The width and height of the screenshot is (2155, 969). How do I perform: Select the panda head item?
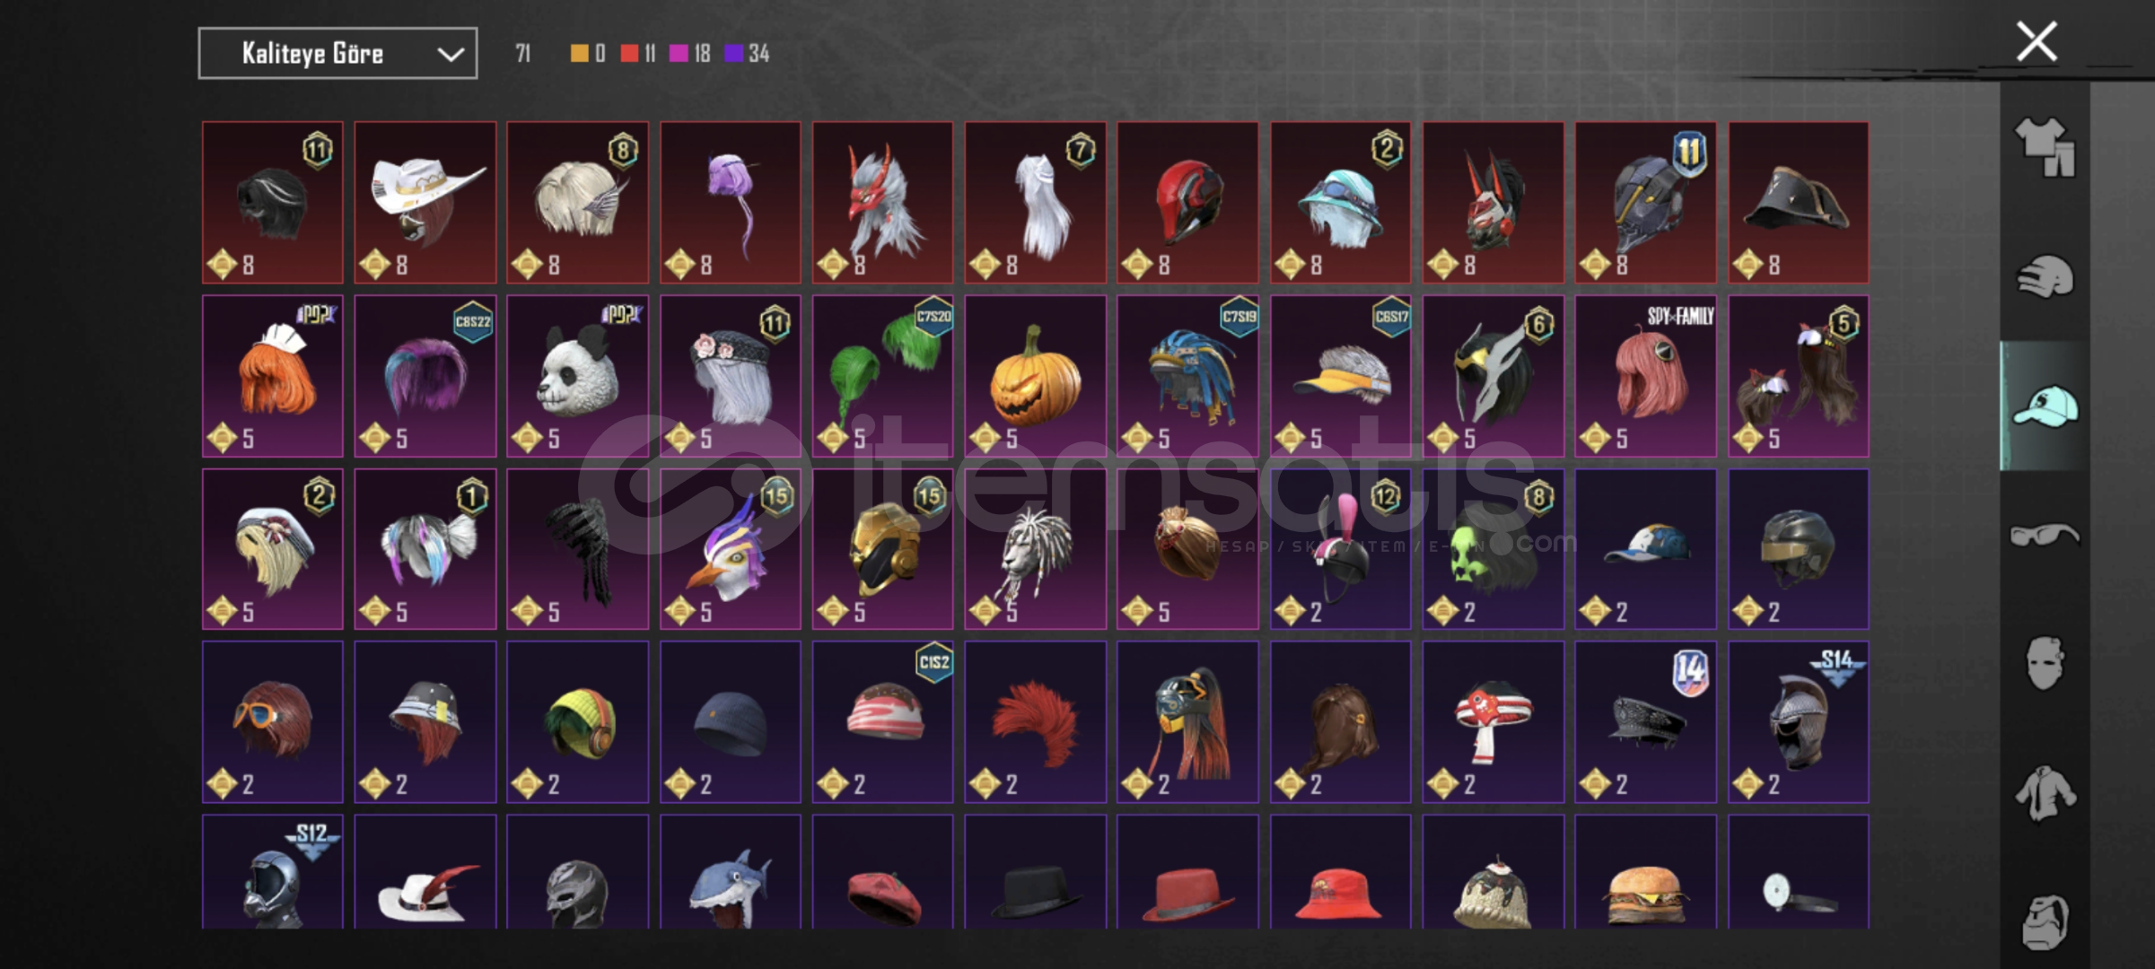[x=577, y=377]
